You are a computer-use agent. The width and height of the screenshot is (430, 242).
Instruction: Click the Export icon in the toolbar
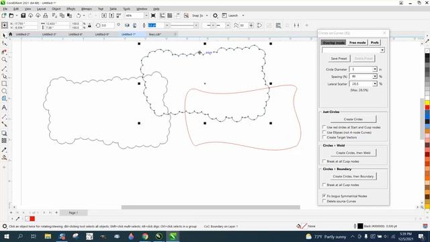(x=112, y=15)
